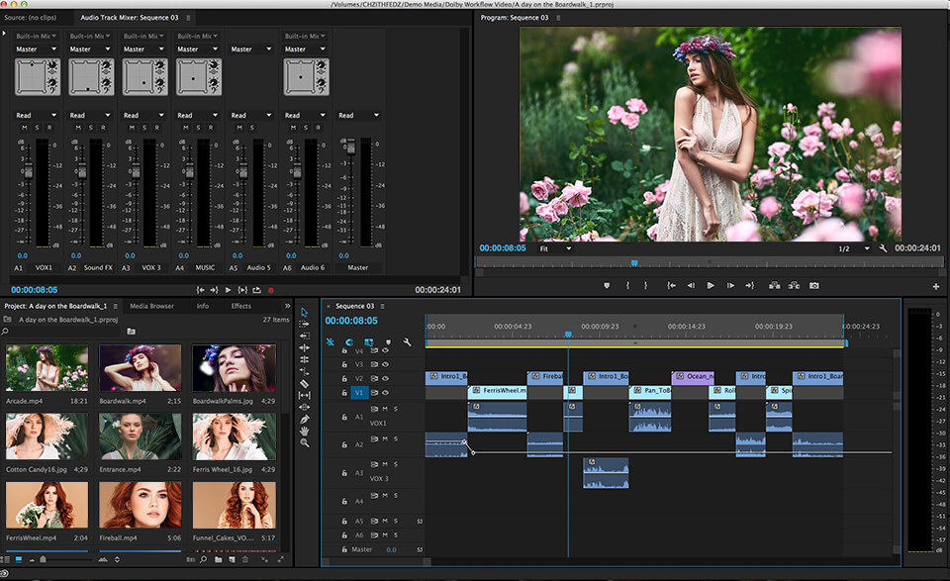Screen dimensions: 950x581
Task: Create a New Bin using the folder icon
Action: click(x=219, y=559)
